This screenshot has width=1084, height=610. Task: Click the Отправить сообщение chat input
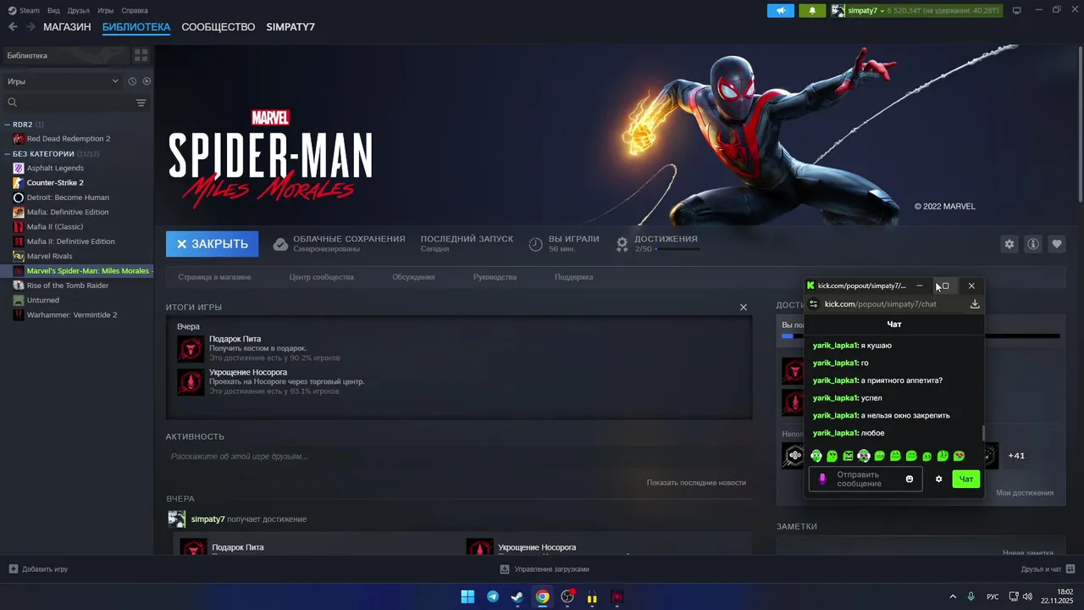pos(866,480)
